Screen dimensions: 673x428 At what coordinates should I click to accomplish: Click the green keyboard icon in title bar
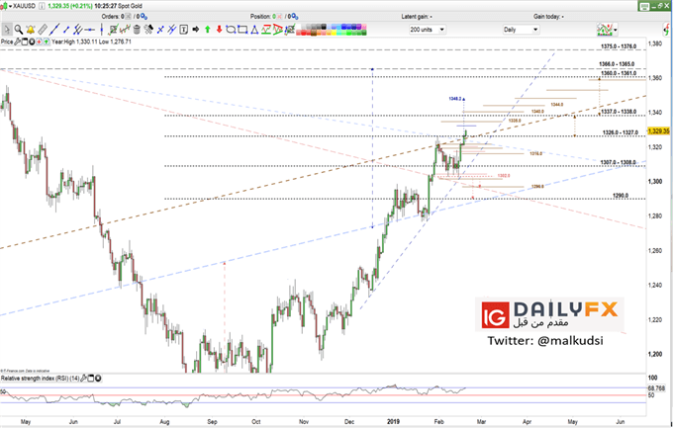click(x=644, y=6)
